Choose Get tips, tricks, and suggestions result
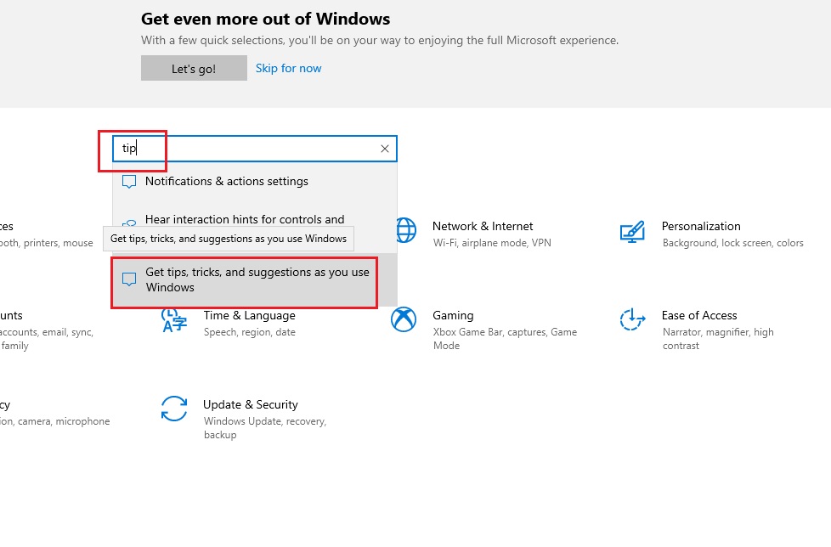 [x=254, y=279]
